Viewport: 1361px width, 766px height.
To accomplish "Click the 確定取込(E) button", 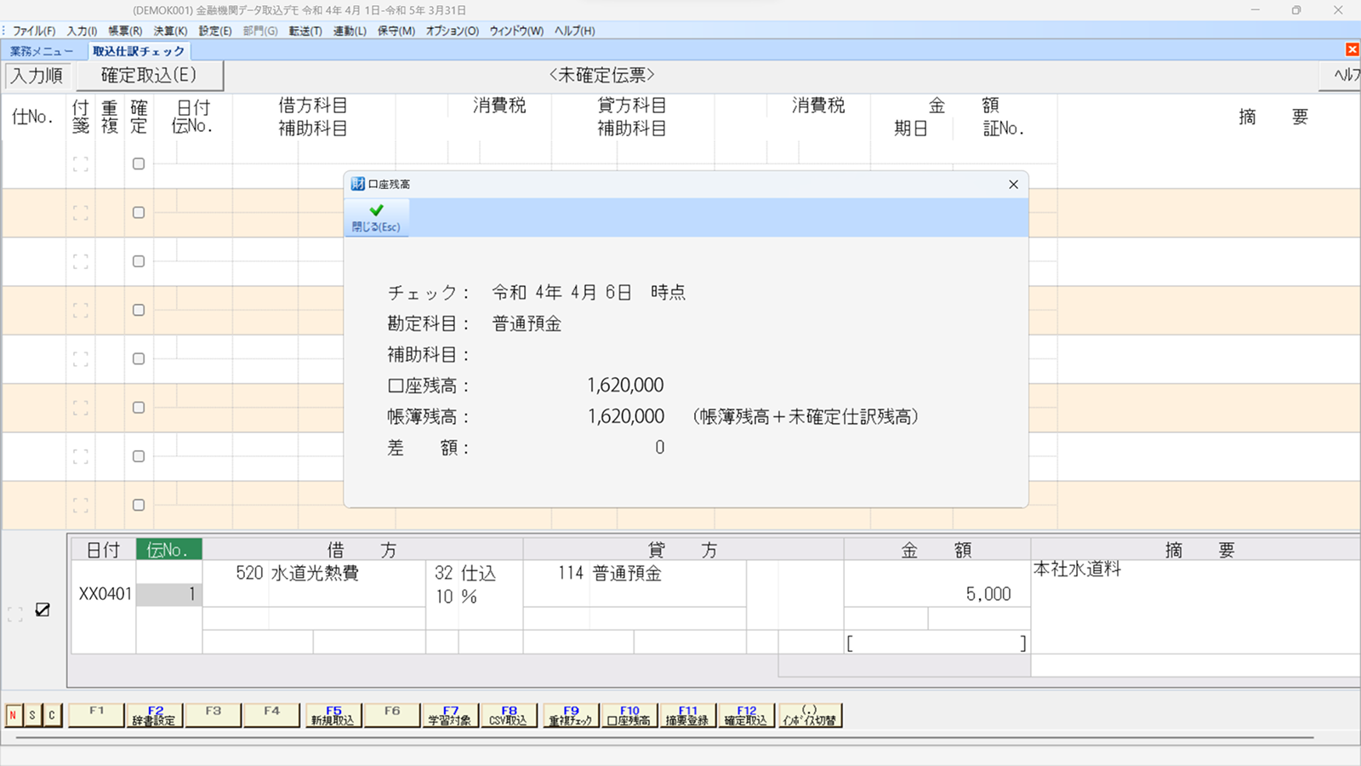I will tap(149, 76).
